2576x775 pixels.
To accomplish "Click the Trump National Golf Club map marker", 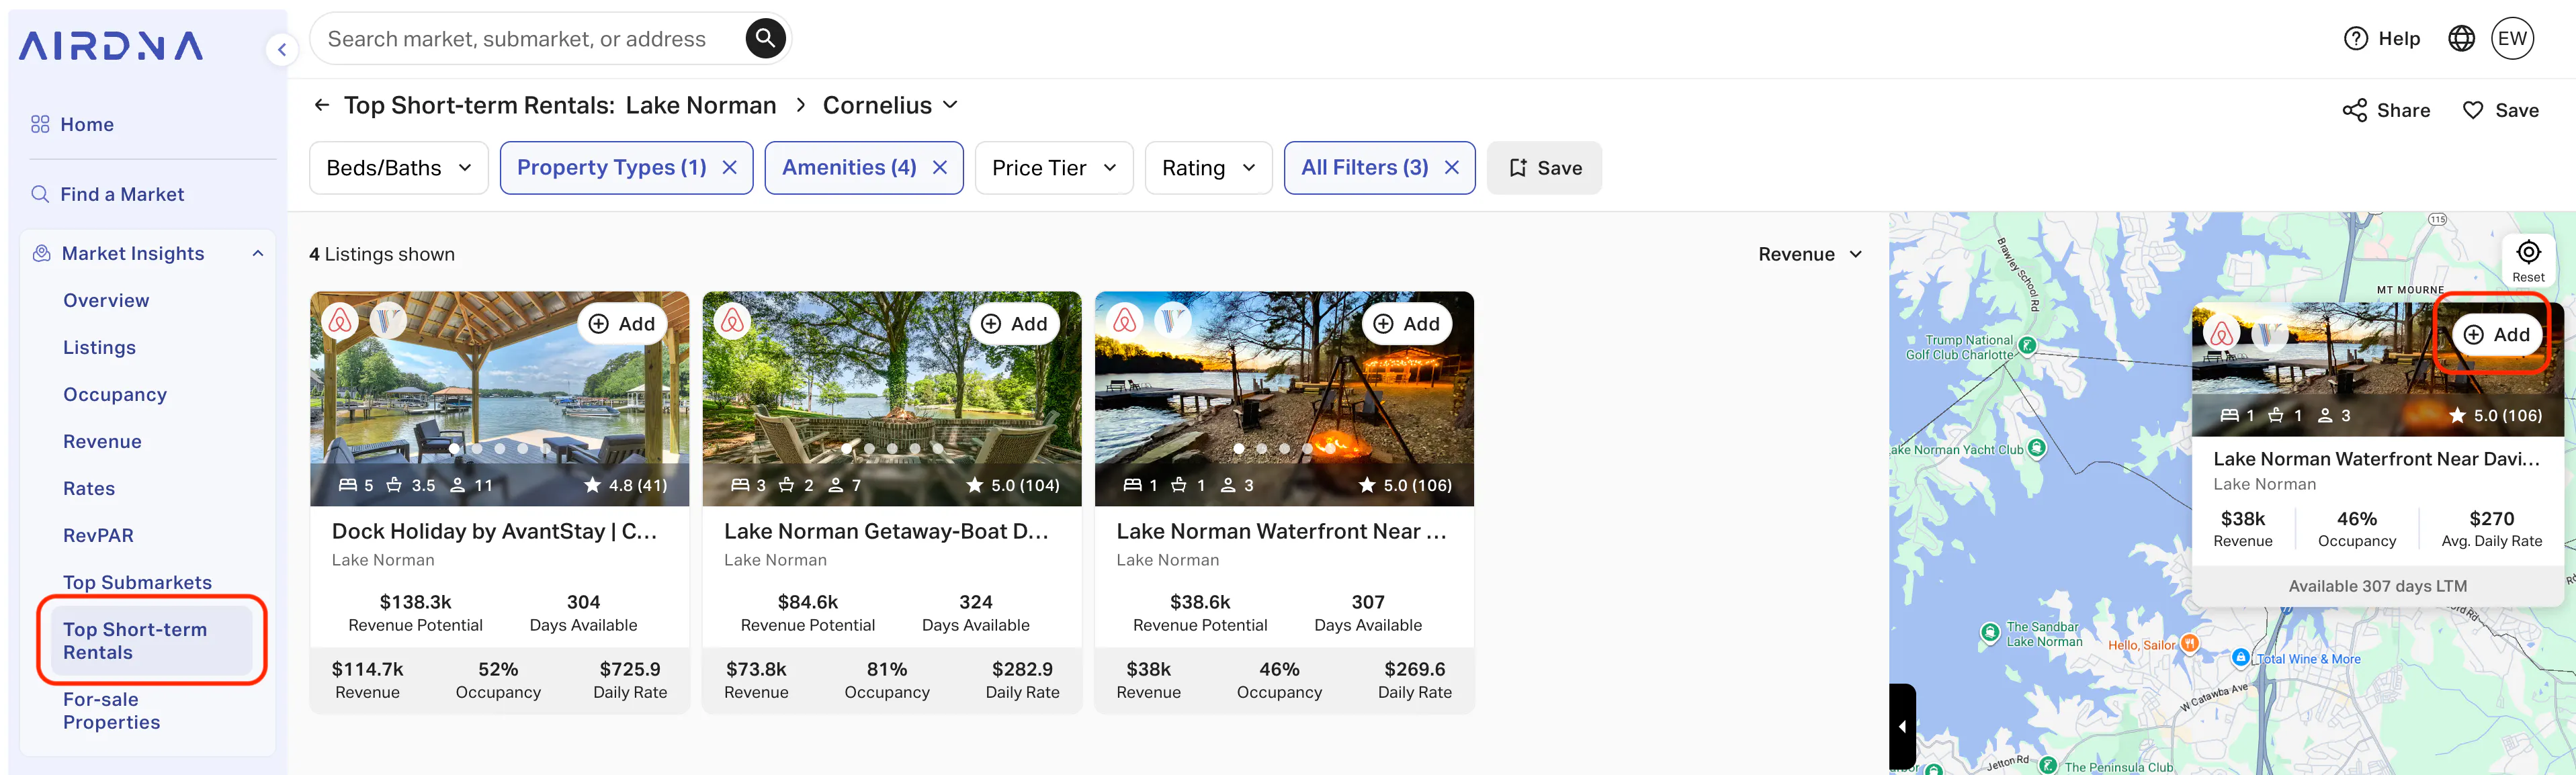I will point(2027,345).
